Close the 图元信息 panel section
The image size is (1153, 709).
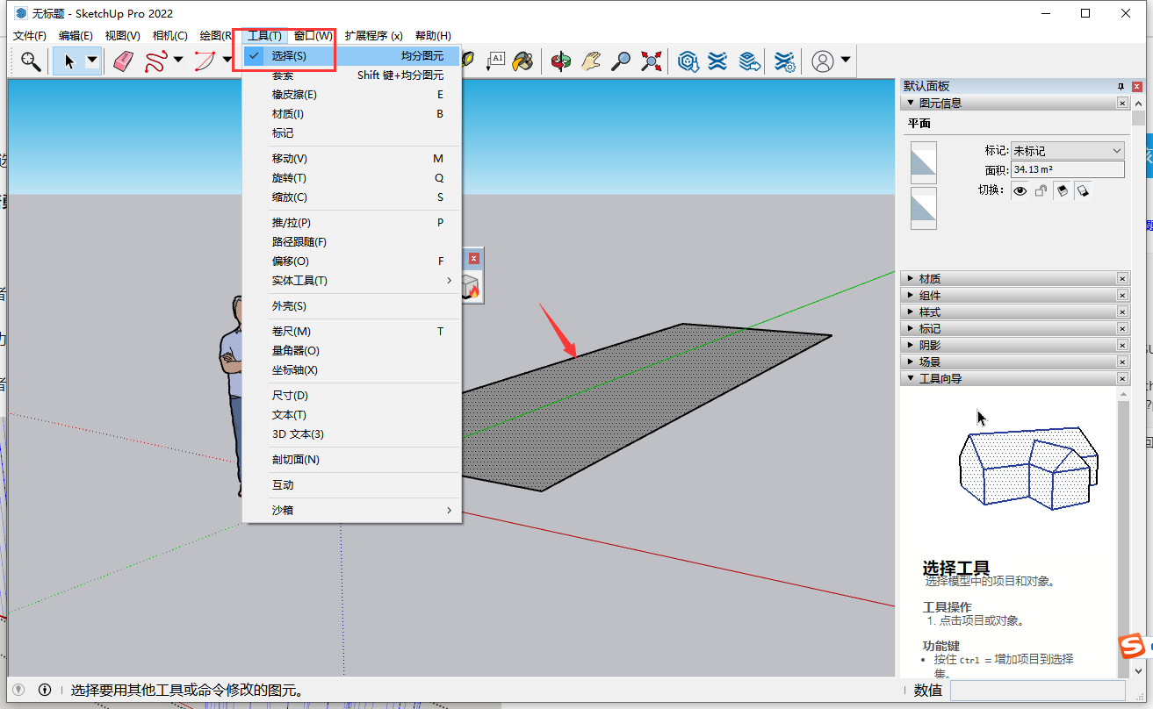(1122, 103)
